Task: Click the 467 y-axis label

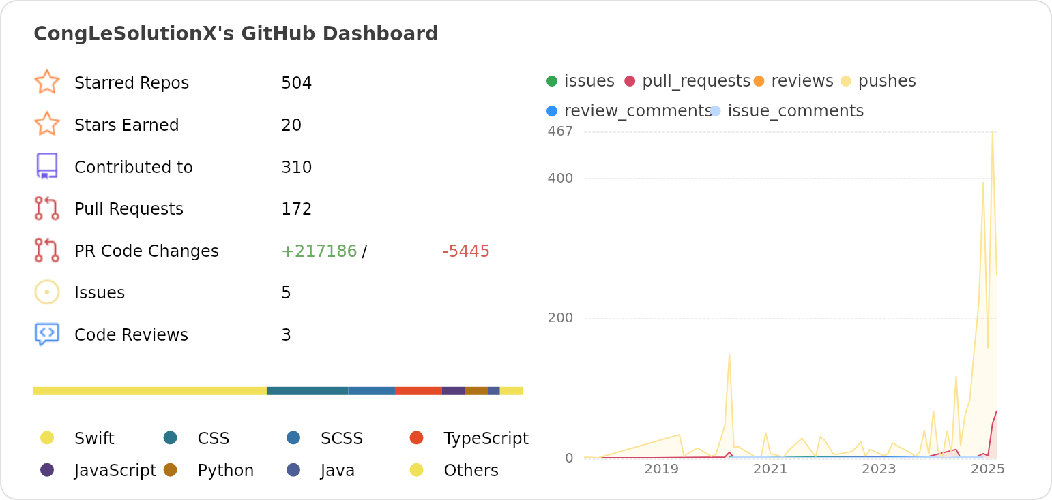Action: point(560,131)
